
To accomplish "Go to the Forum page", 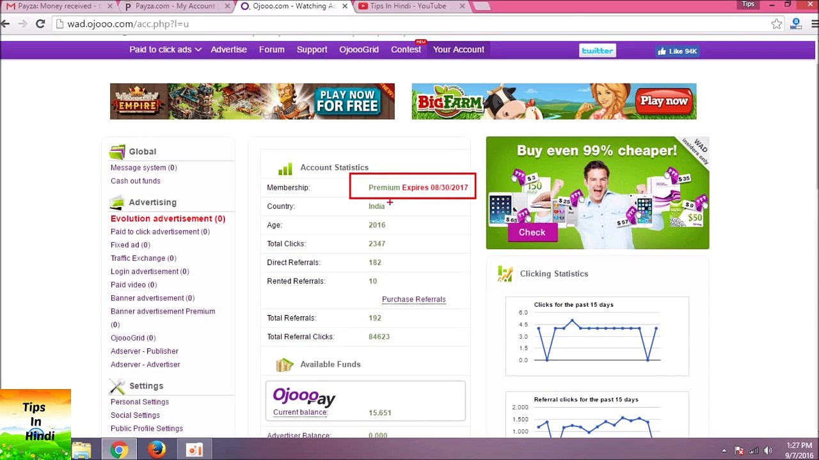I will [271, 49].
